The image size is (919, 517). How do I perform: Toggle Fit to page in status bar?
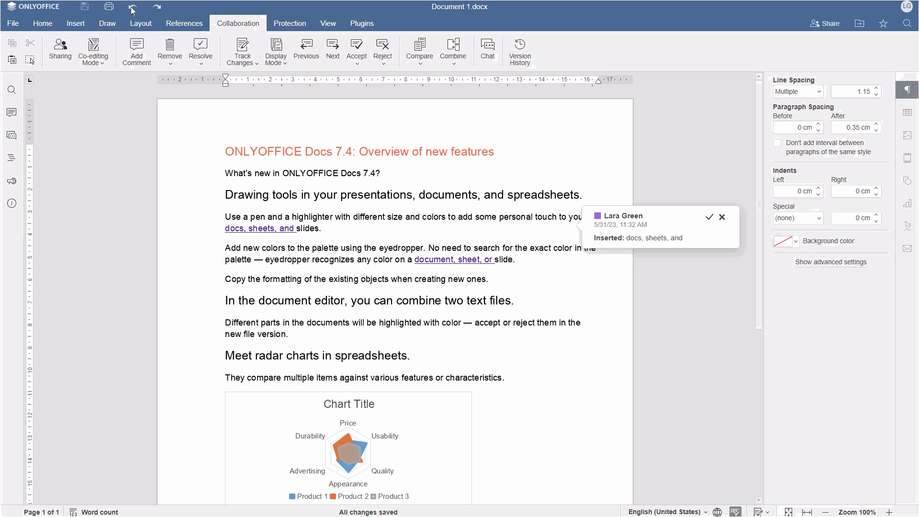pos(788,512)
